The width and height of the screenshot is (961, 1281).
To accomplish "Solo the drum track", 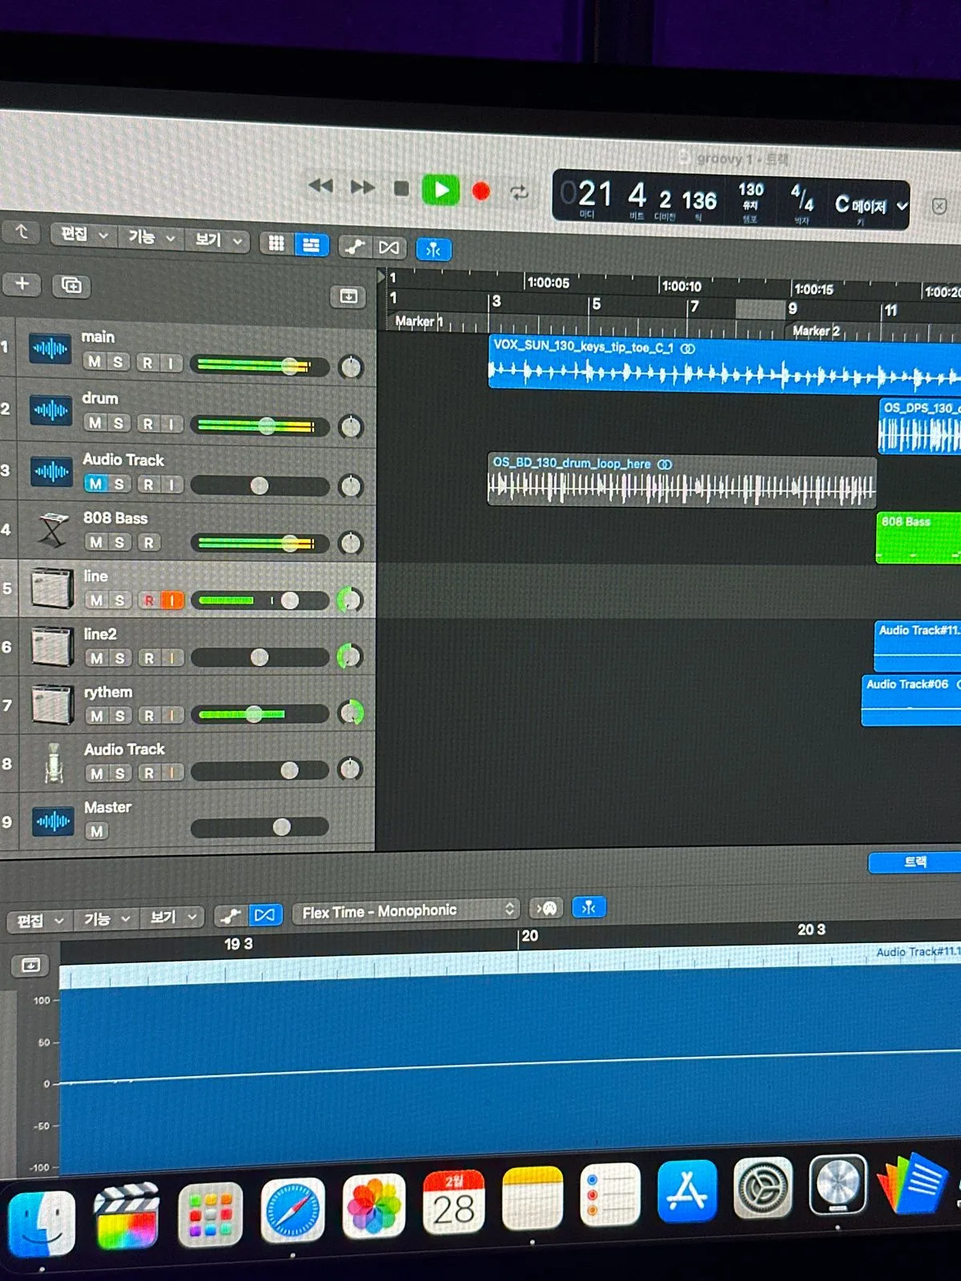I will pos(118,423).
